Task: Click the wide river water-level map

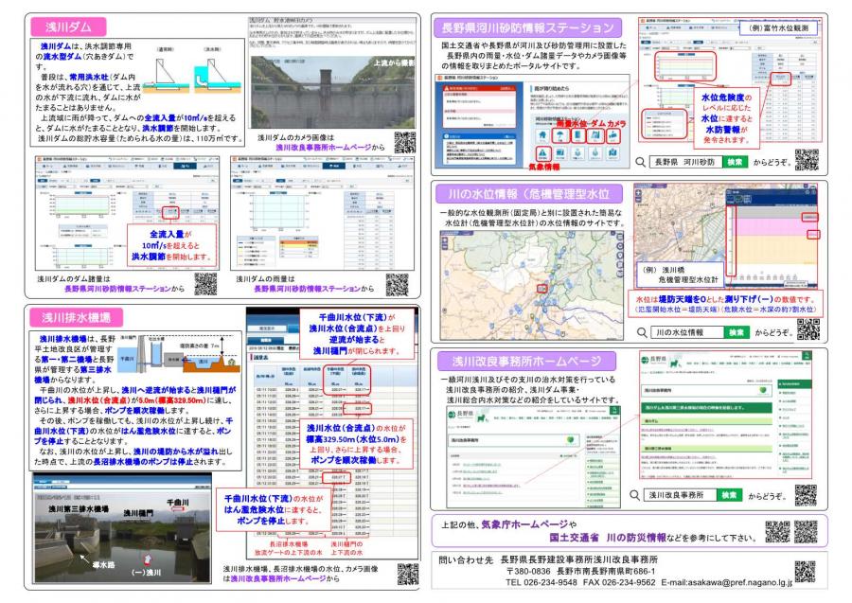Action: [x=531, y=285]
